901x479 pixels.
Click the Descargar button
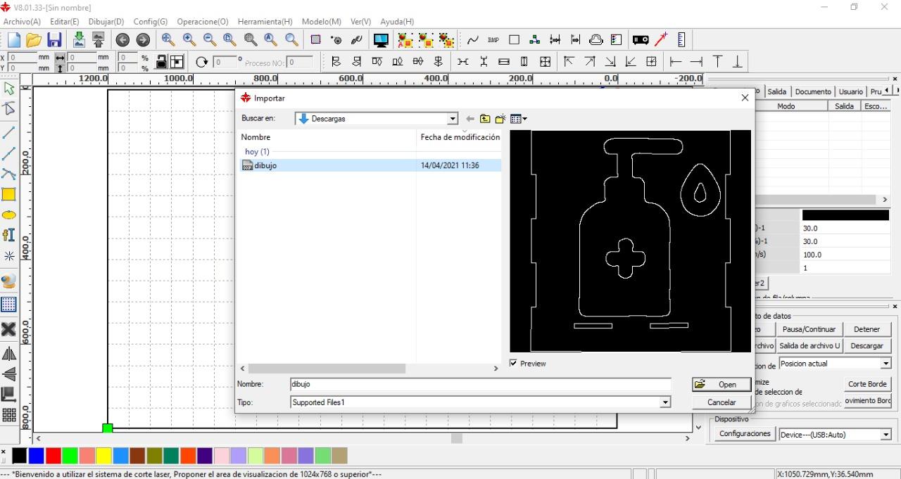pyautogui.click(x=867, y=346)
